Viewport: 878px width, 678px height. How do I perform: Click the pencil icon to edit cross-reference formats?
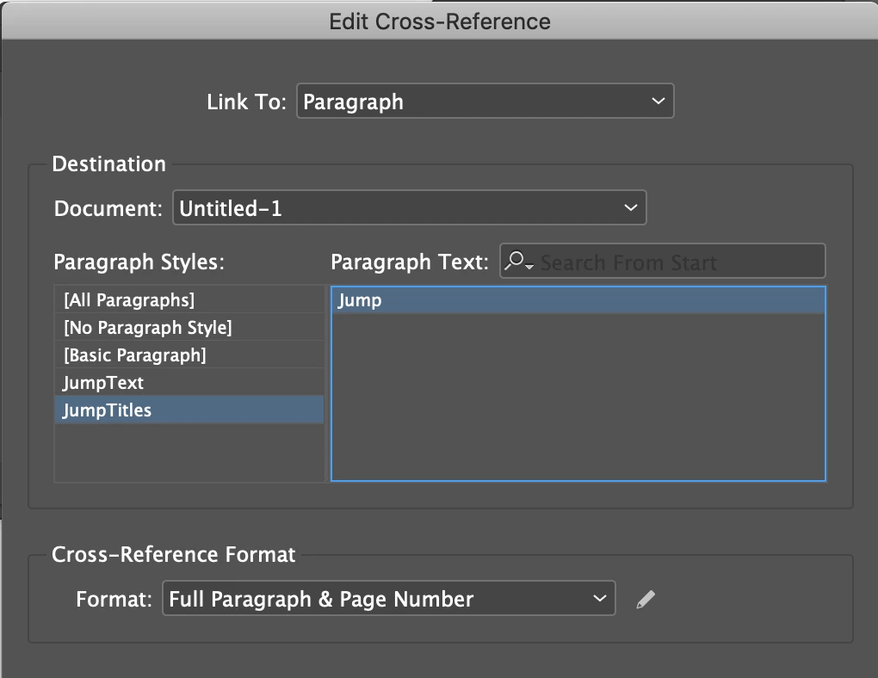tap(645, 600)
